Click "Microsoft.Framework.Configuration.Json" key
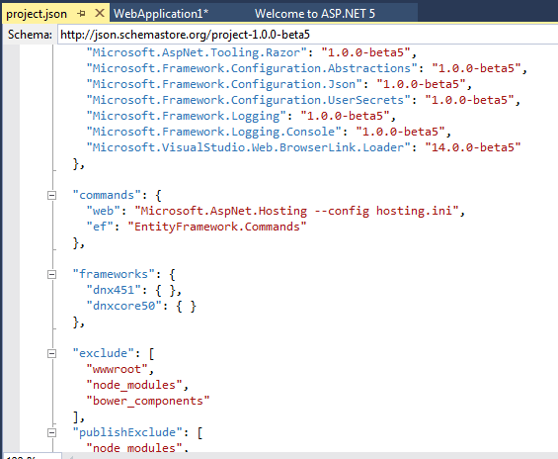Image resolution: width=558 pixels, height=459 pixels. tap(224, 84)
